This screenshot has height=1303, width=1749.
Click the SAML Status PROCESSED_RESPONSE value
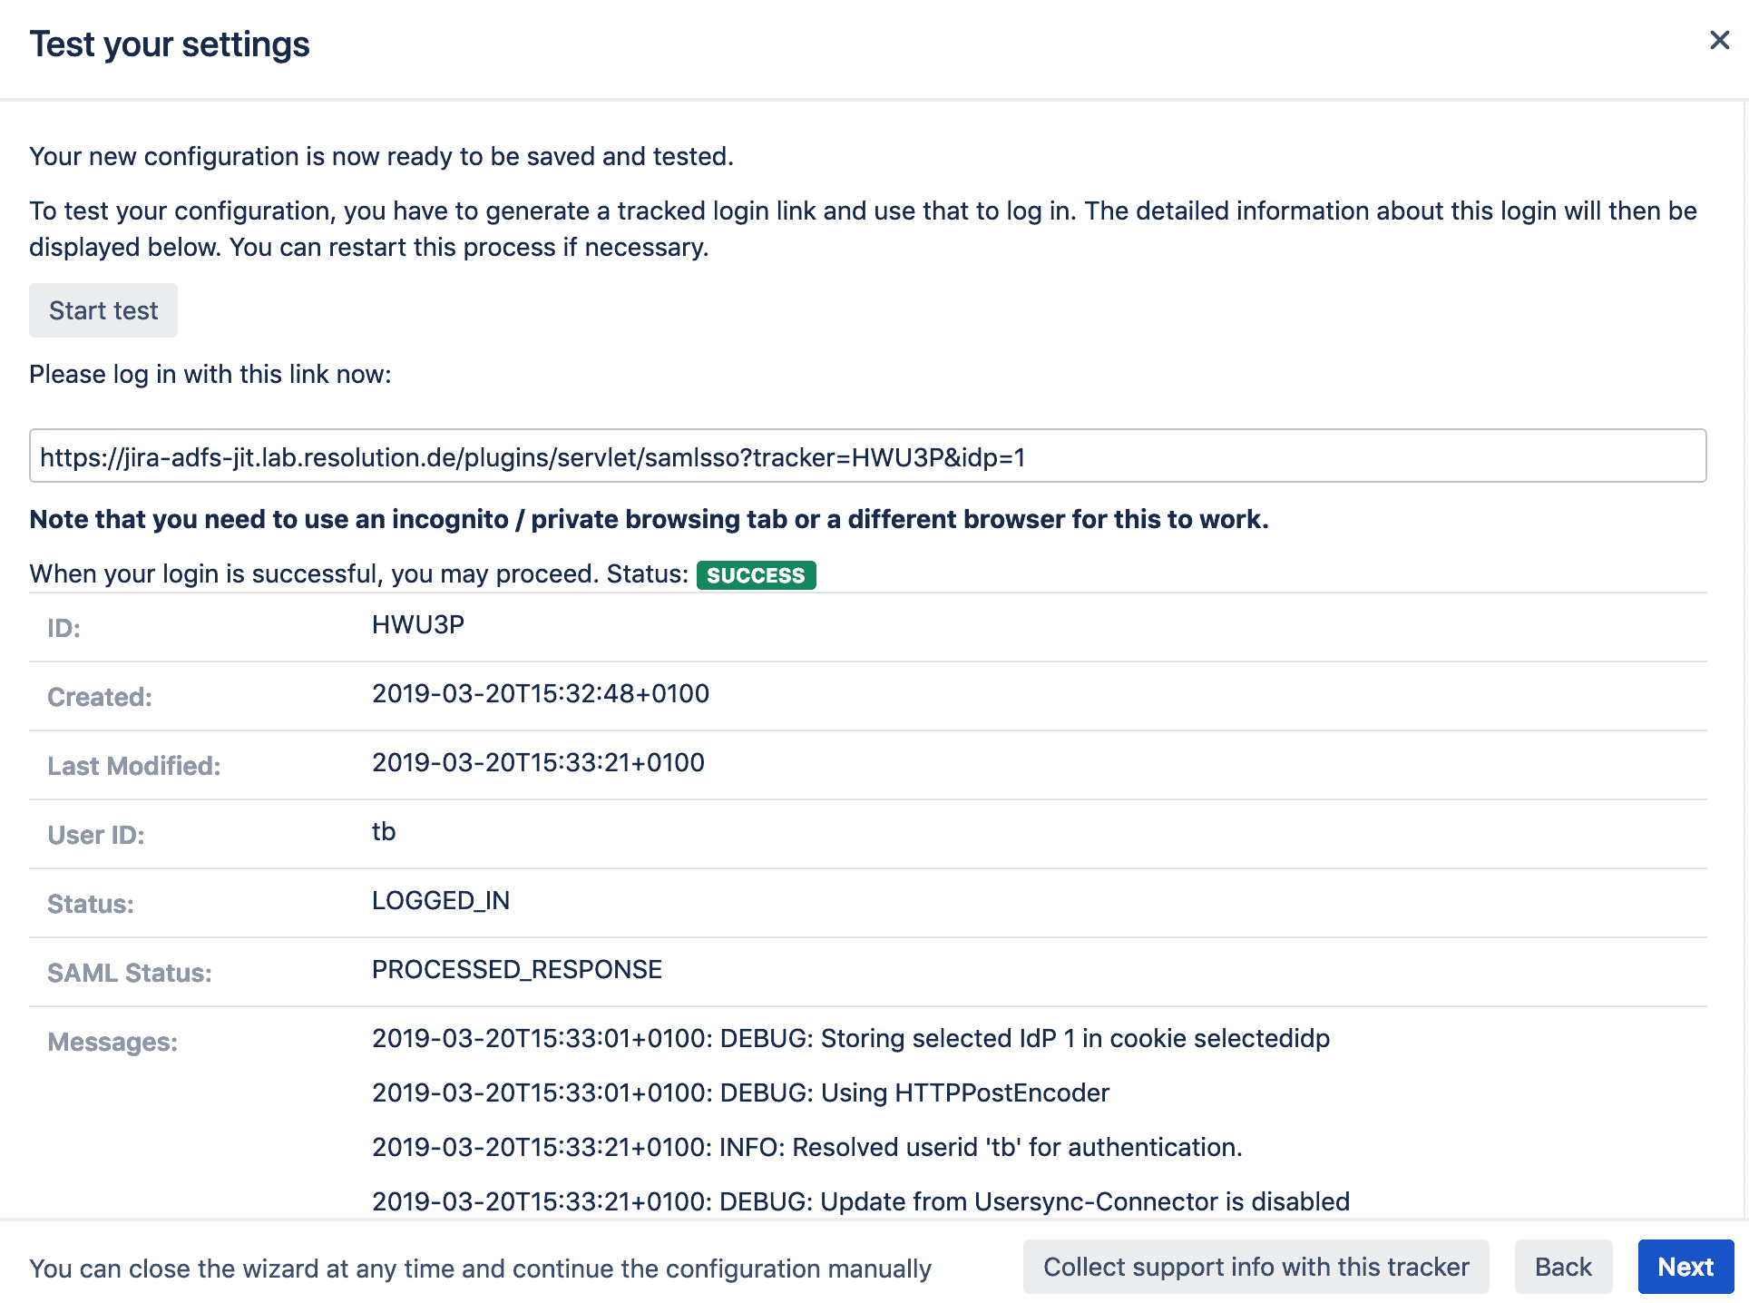click(x=516, y=969)
